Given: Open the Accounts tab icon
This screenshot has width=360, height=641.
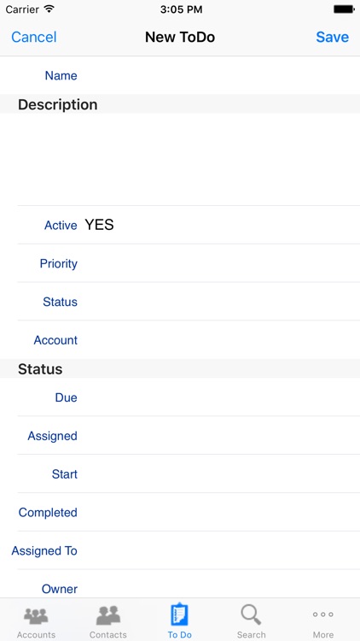Looking at the screenshot, I should [x=36, y=616].
